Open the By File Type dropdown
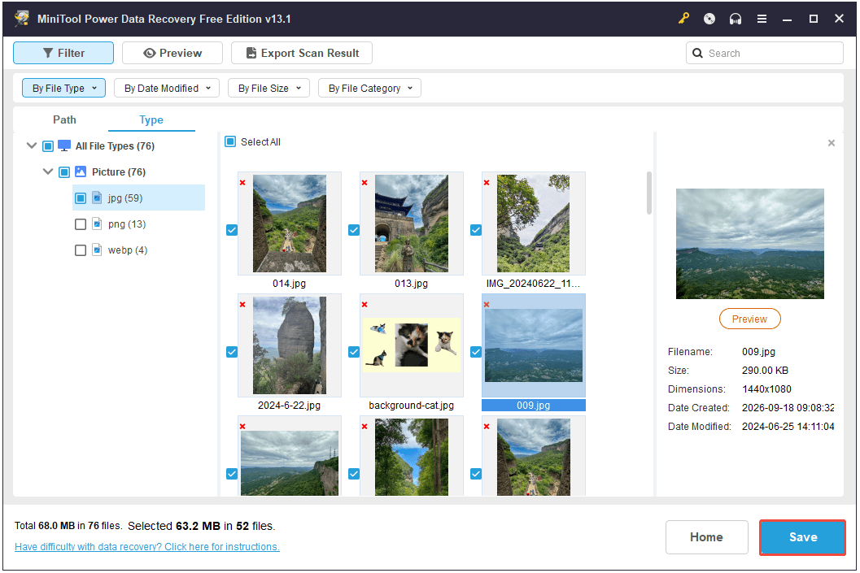This screenshot has height=573, width=860. pos(63,89)
